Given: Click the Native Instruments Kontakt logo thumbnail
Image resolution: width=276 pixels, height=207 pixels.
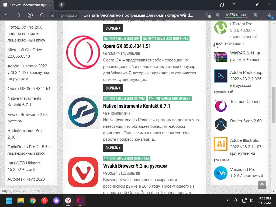Looking at the screenshot, I should [x=83, y=112].
